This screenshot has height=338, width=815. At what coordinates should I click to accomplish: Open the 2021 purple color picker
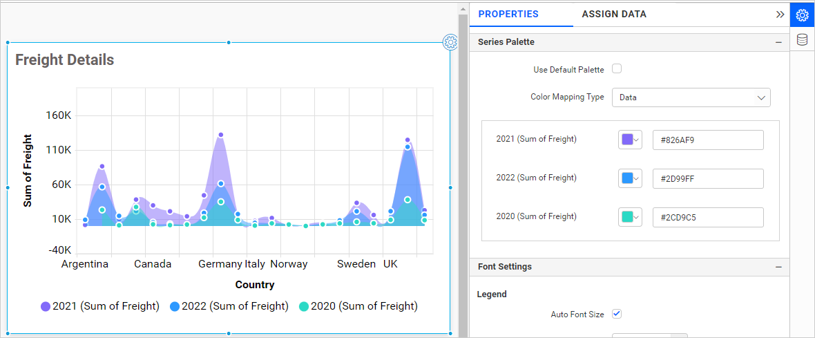(x=630, y=140)
